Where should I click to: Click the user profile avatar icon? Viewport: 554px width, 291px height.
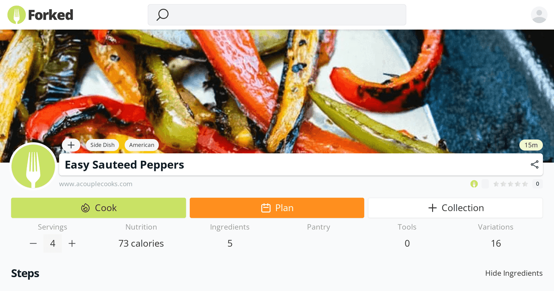tap(539, 14)
